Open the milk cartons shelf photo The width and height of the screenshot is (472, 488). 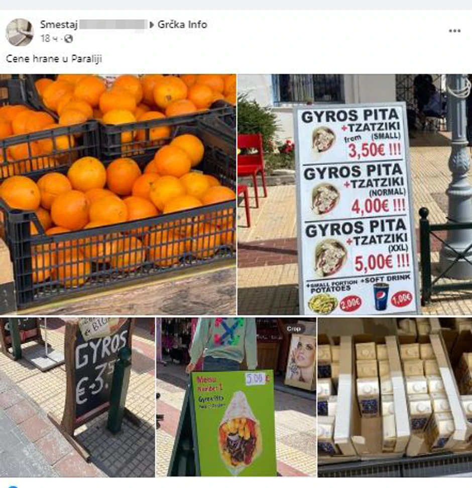pyautogui.click(x=395, y=397)
